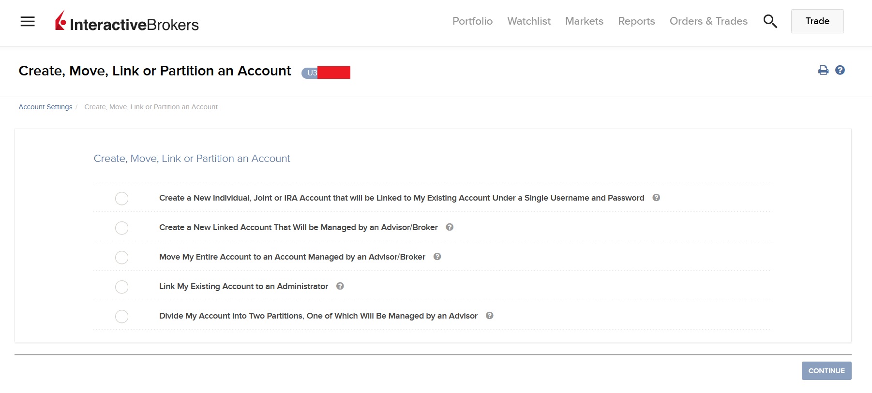This screenshot has width=872, height=393.
Task: Open the hamburger navigation menu
Action: [x=28, y=21]
